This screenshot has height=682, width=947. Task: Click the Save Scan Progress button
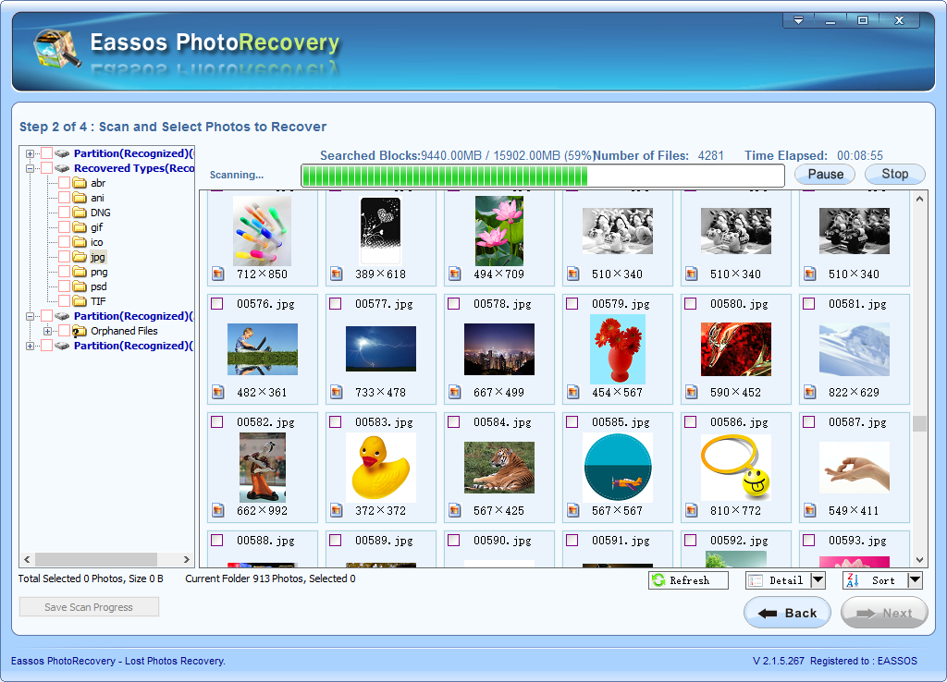(x=89, y=607)
